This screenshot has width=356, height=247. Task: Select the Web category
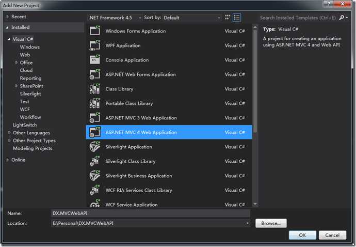tap(25, 55)
